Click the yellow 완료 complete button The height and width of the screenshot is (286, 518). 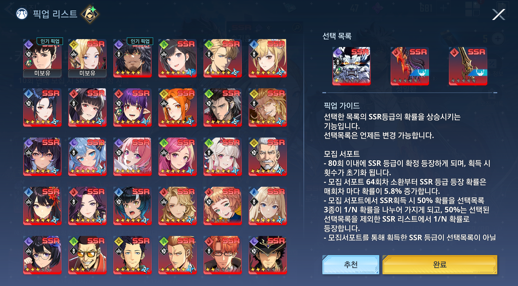pyautogui.click(x=440, y=265)
